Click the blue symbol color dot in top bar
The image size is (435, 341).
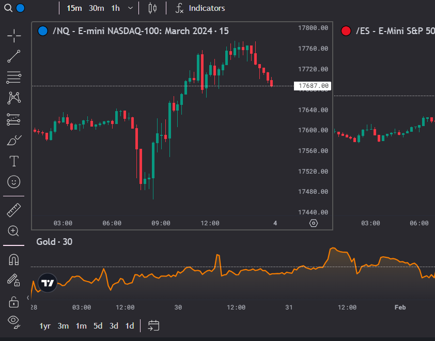tap(20, 8)
